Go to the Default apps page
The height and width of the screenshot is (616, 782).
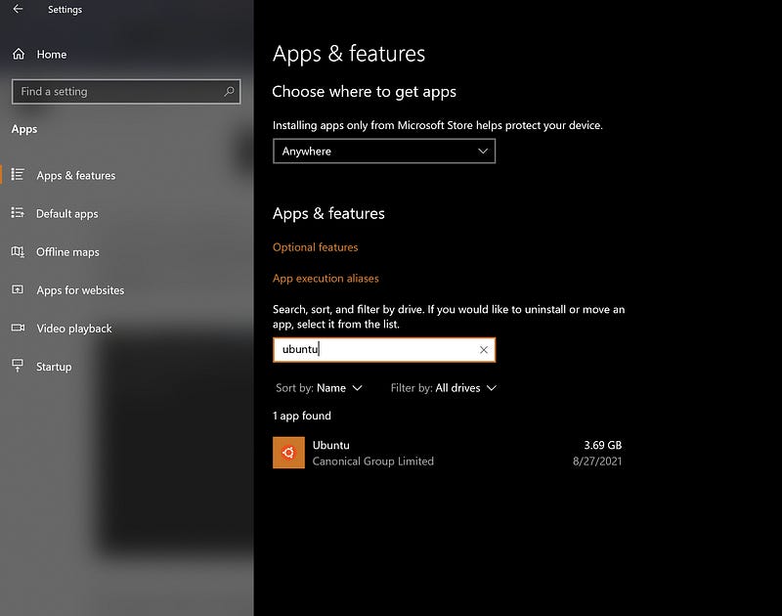[x=66, y=214]
